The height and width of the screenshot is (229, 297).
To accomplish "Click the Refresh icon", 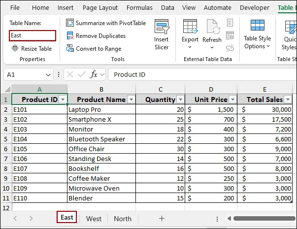I will [212, 27].
